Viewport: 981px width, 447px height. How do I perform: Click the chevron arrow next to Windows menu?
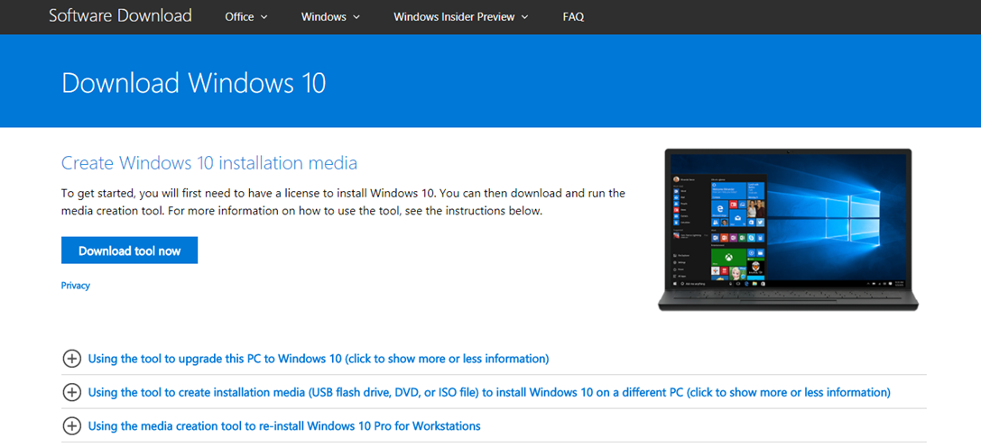coord(356,17)
